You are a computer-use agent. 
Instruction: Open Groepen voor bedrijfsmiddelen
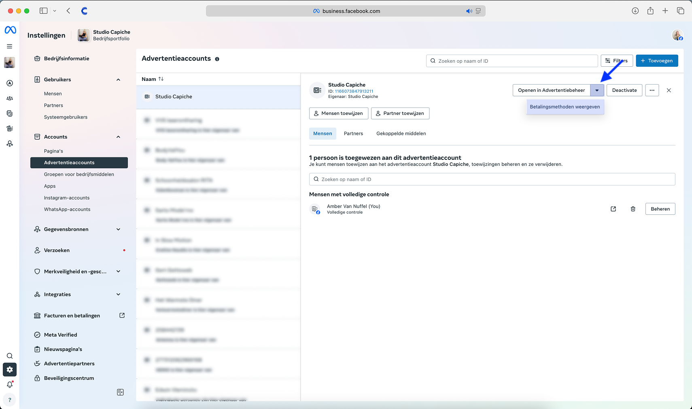pyautogui.click(x=79, y=174)
